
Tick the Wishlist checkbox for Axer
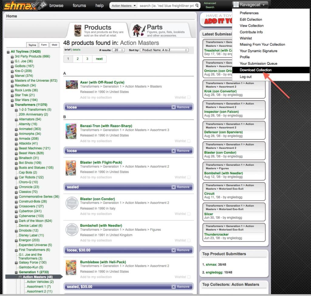[189, 97]
